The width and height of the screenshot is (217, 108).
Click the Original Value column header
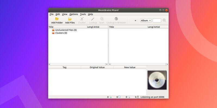[x=97, y=67]
